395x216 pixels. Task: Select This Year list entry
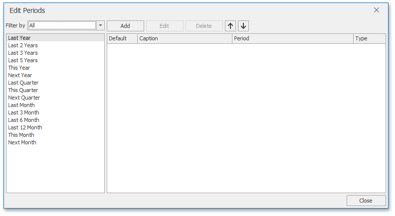coord(19,68)
